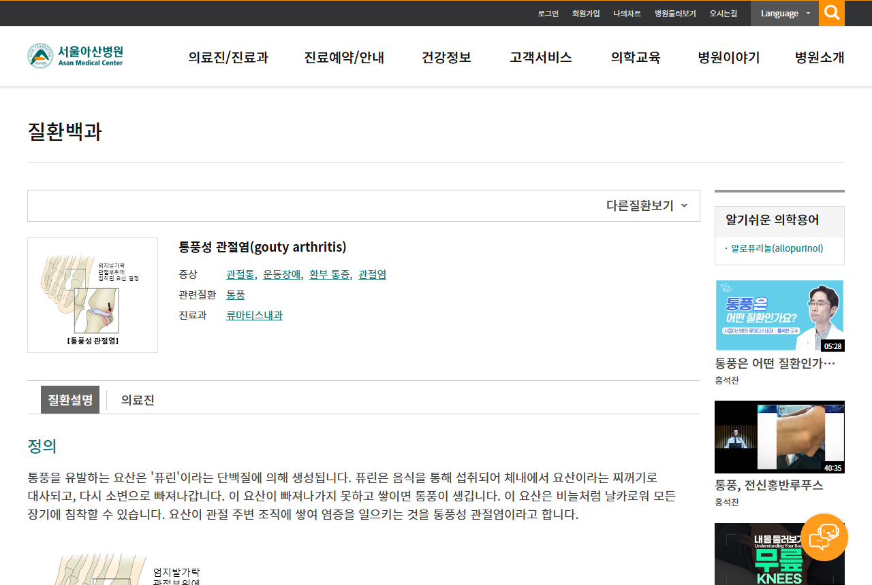Open the 진료예약/안내 menu
The height and width of the screenshot is (585, 872).
(344, 57)
